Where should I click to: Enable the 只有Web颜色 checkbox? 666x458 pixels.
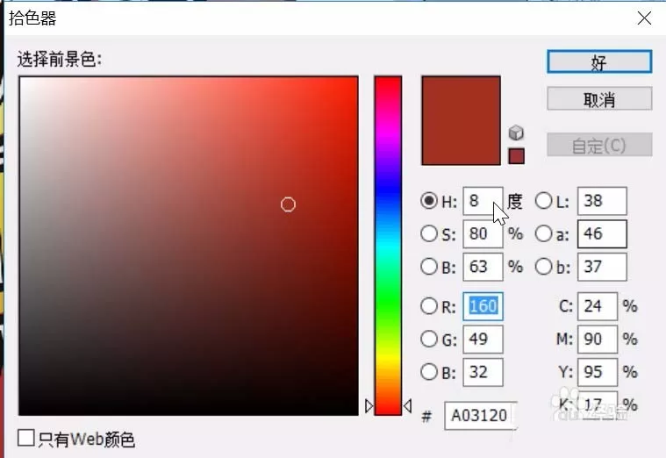(26, 438)
